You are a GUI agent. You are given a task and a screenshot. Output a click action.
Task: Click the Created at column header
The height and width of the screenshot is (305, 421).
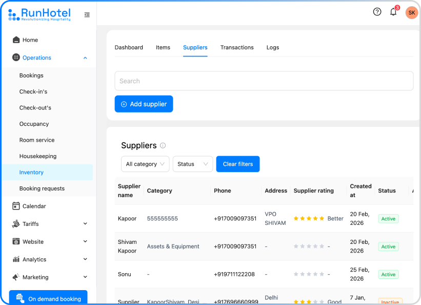(x=360, y=190)
